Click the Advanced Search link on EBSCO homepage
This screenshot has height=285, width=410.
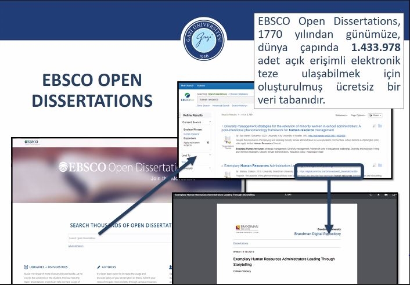click(76, 246)
